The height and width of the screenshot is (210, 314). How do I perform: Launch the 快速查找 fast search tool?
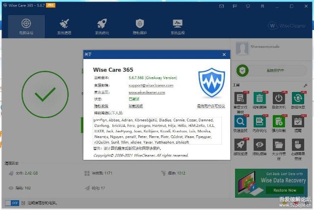point(240,121)
